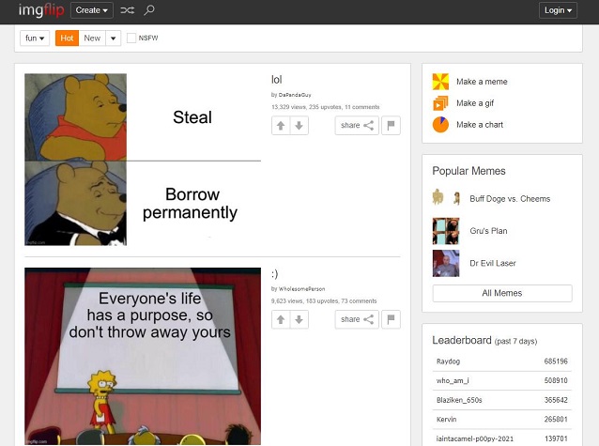Click the Make a gif icon
Image resolution: width=599 pixels, height=446 pixels.
click(x=440, y=103)
